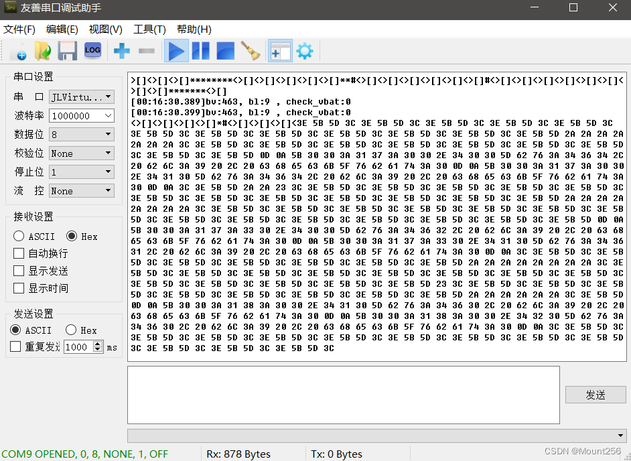The height and width of the screenshot is (461, 631).
Task: Enable the 重复发送 checkbox
Action: [x=15, y=346]
